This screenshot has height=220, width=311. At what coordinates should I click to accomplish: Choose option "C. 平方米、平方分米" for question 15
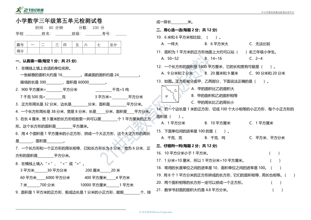coord(267,138)
